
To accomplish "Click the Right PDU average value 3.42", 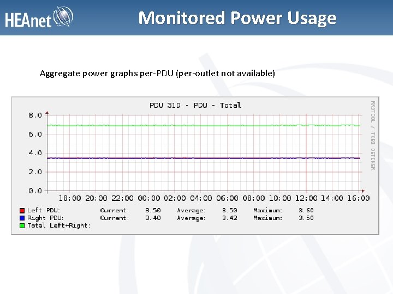I will coord(230,218).
